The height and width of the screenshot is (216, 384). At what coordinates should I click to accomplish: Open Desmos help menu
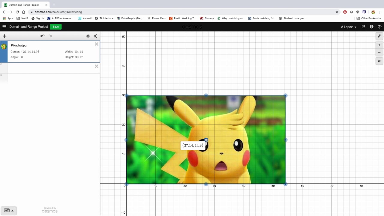(372, 27)
